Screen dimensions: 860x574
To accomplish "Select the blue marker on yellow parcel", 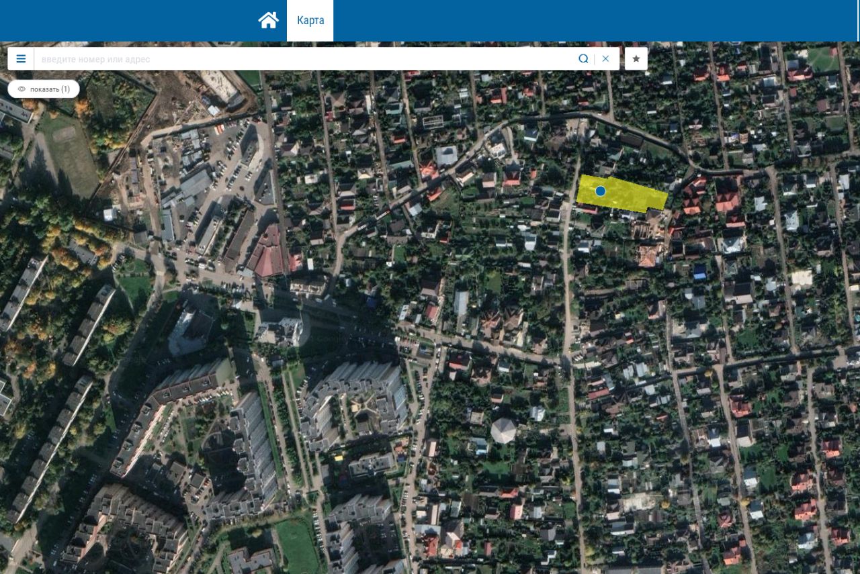I will 600,191.
